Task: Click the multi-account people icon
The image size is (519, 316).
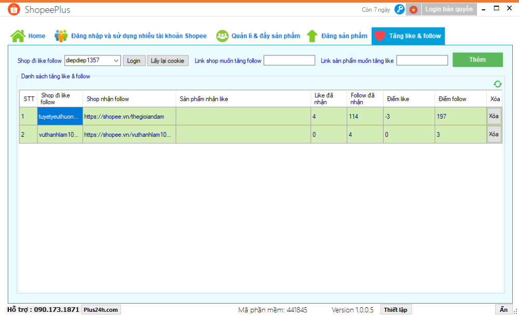Action: click(61, 36)
